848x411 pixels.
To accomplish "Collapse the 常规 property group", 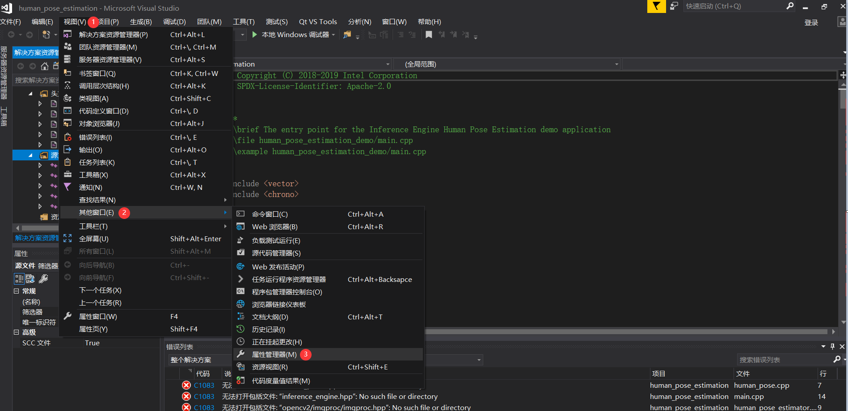I will tap(17, 291).
